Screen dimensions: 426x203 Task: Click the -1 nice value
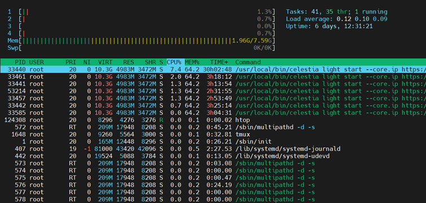[87, 149]
